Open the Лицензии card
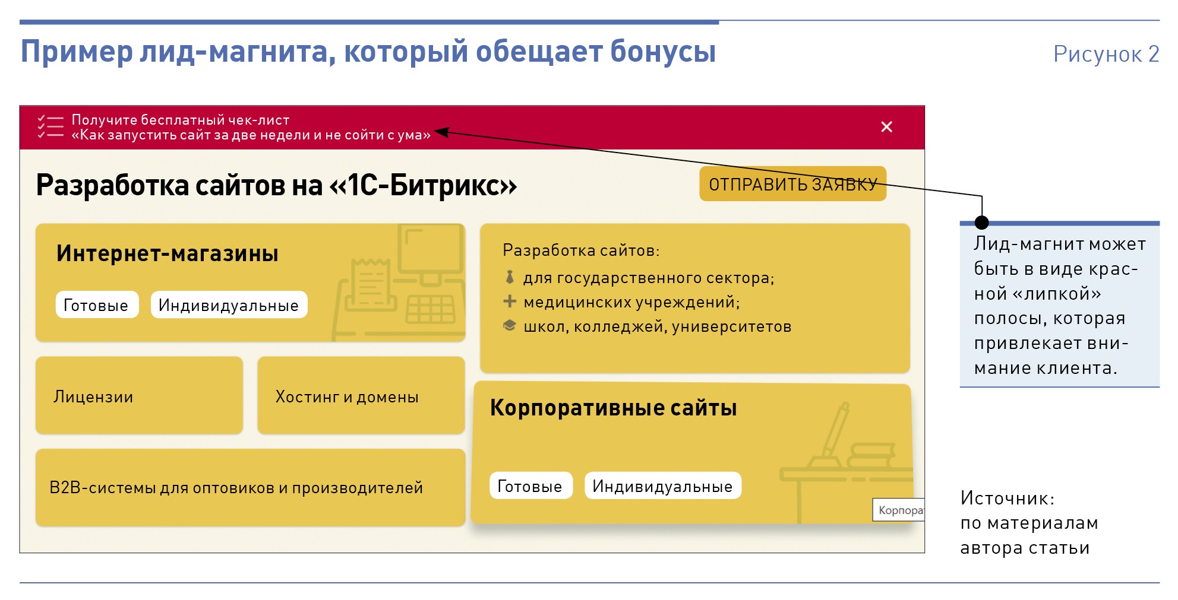This screenshot has height=600, width=1178. point(139,396)
